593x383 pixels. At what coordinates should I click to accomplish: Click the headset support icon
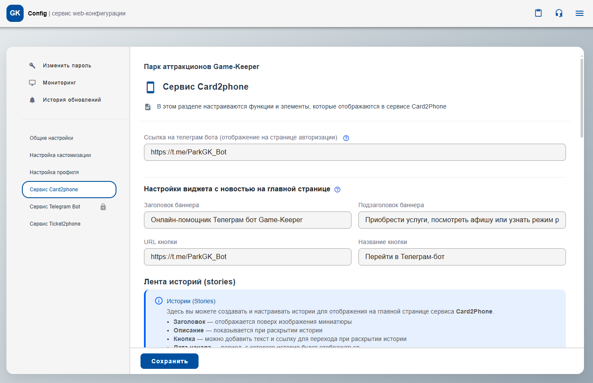[x=559, y=13]
